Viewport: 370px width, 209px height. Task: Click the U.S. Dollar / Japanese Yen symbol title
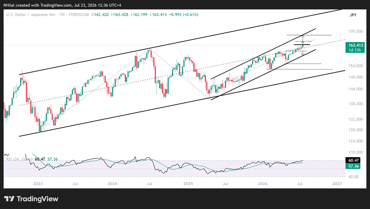tap(31, 15)
